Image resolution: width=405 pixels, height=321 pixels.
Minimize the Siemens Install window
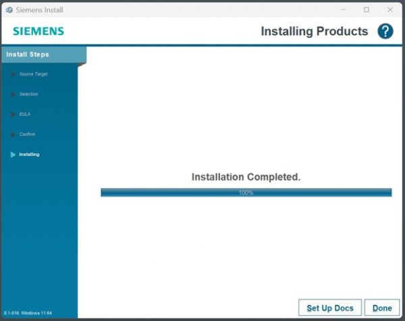click(x=343, y=10)
